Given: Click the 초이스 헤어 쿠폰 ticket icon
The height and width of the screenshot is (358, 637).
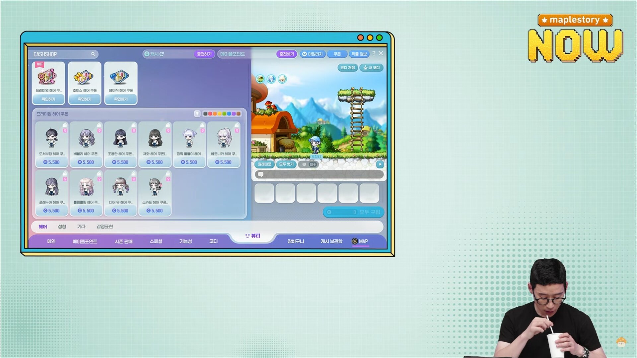Looking at the screenshot, I should tap(84, 77).
